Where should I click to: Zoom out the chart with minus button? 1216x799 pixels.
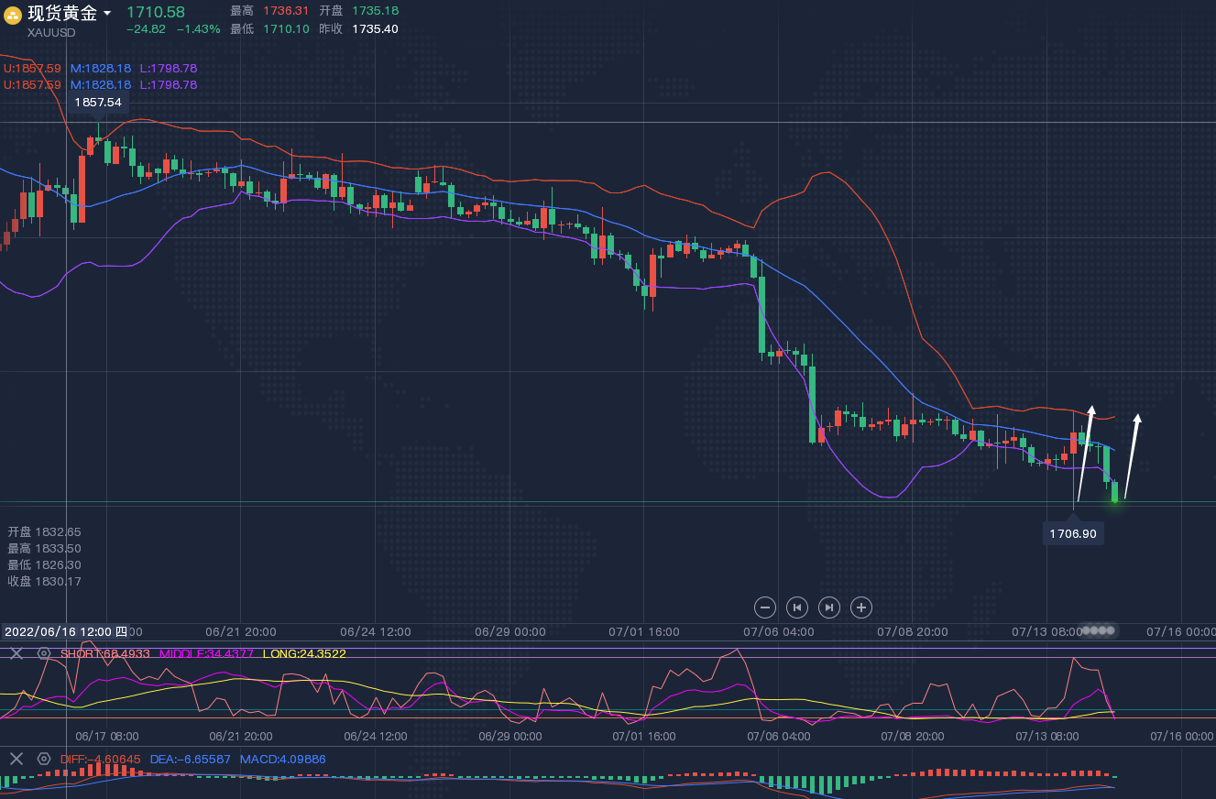pos(765,607)
